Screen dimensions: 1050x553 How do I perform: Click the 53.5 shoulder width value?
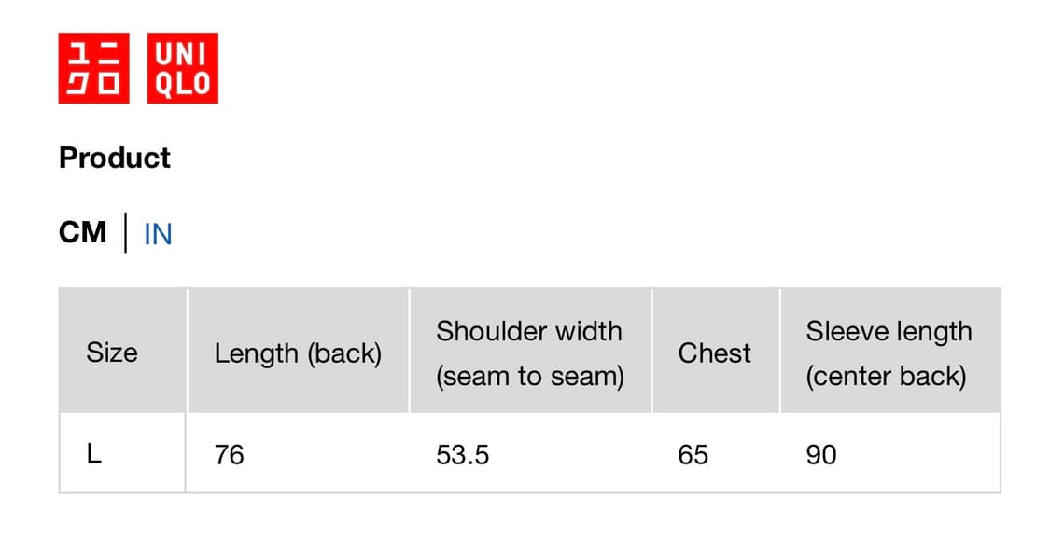pos(462,455)
